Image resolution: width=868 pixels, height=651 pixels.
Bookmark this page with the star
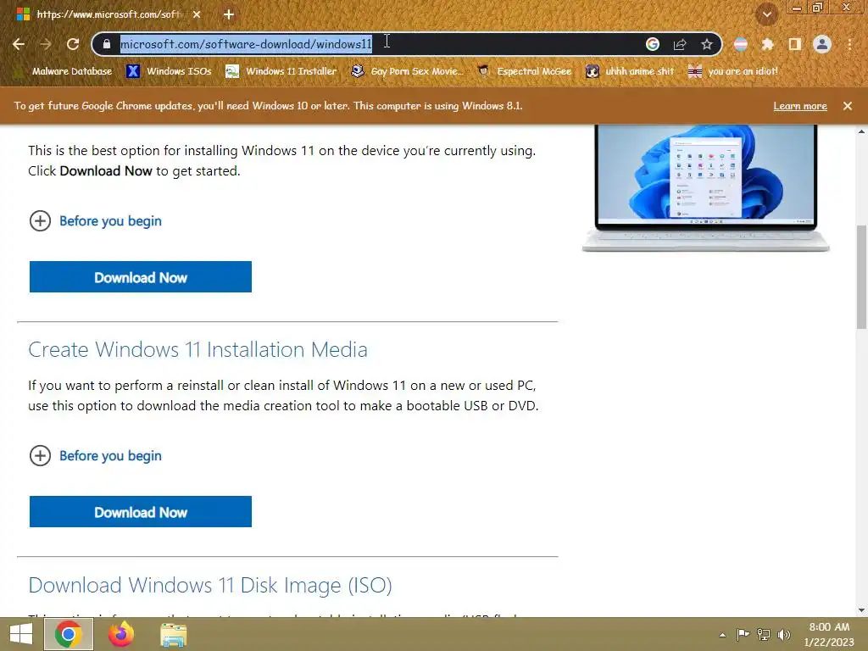(706, 44)
